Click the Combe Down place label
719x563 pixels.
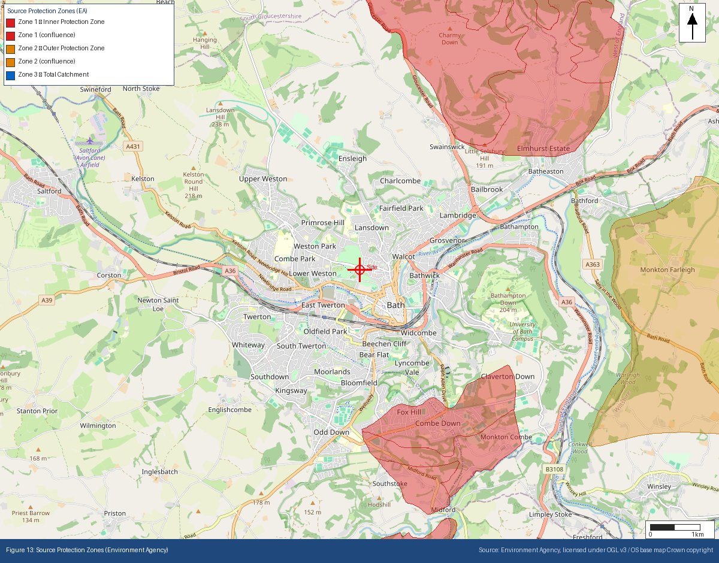click(438, 423)
